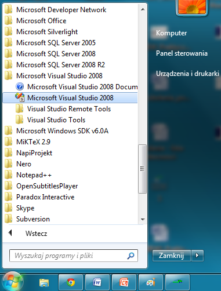Click folder icon next to Visual Studio Tools
The image size is (221, 291).
pyautogui.click(x=20, y=119)
